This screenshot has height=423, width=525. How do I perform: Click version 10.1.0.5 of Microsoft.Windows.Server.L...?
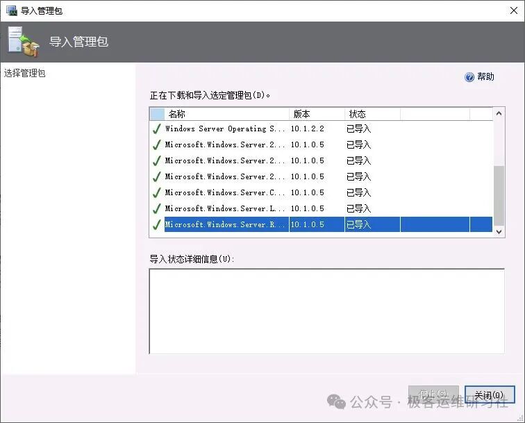(308, 208)
